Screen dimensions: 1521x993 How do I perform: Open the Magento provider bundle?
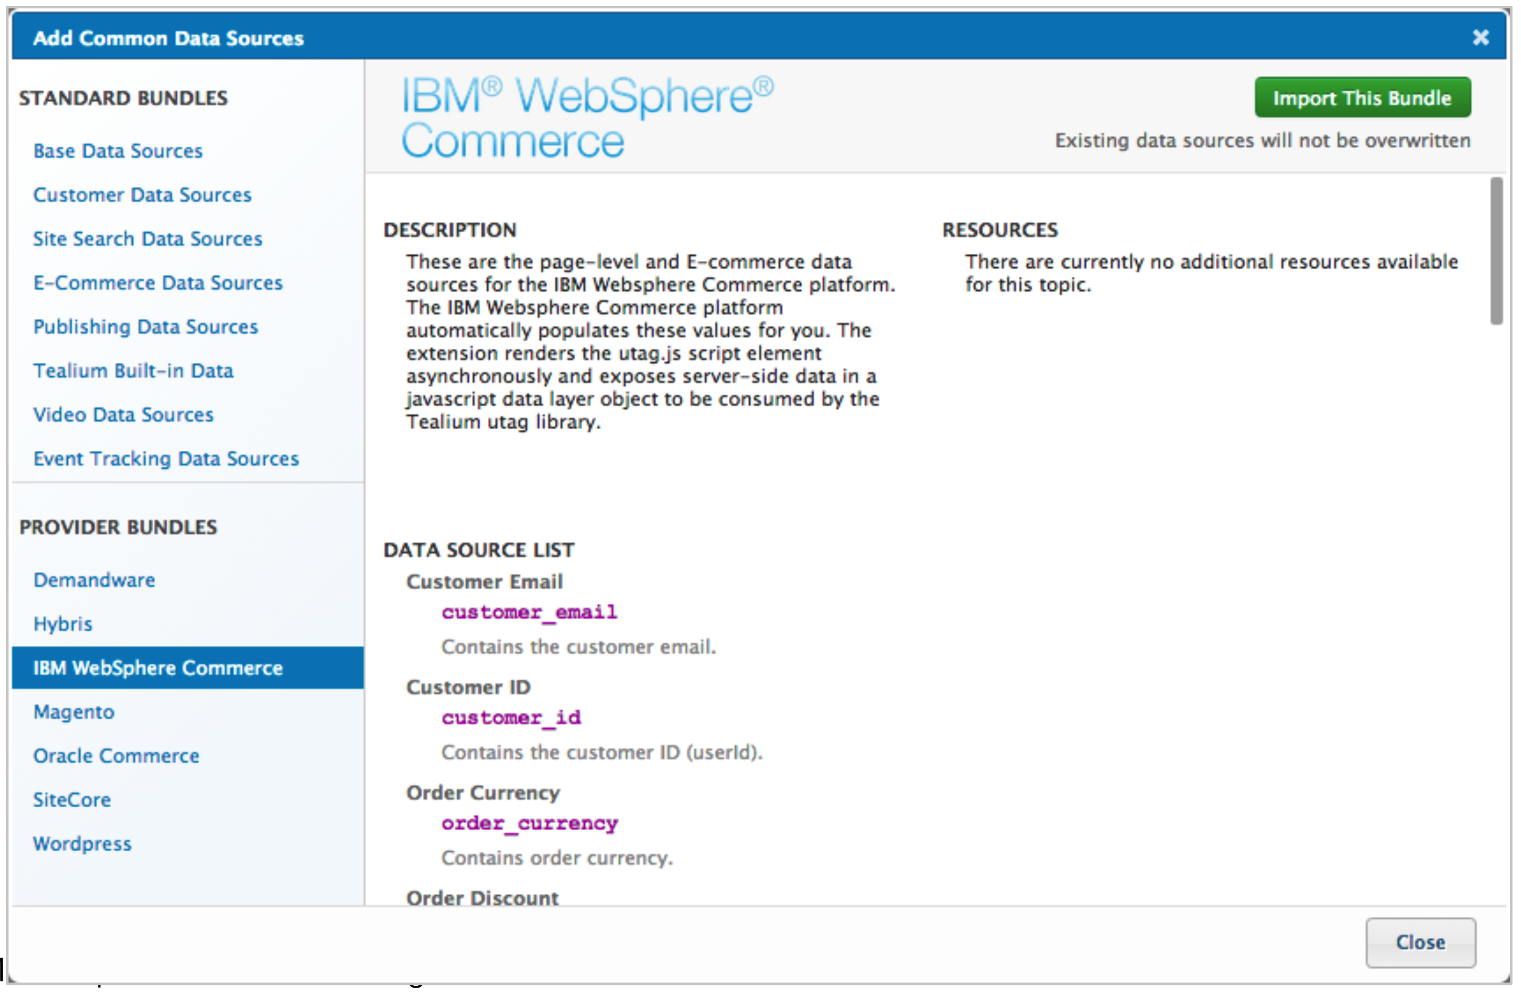[74, 712]
